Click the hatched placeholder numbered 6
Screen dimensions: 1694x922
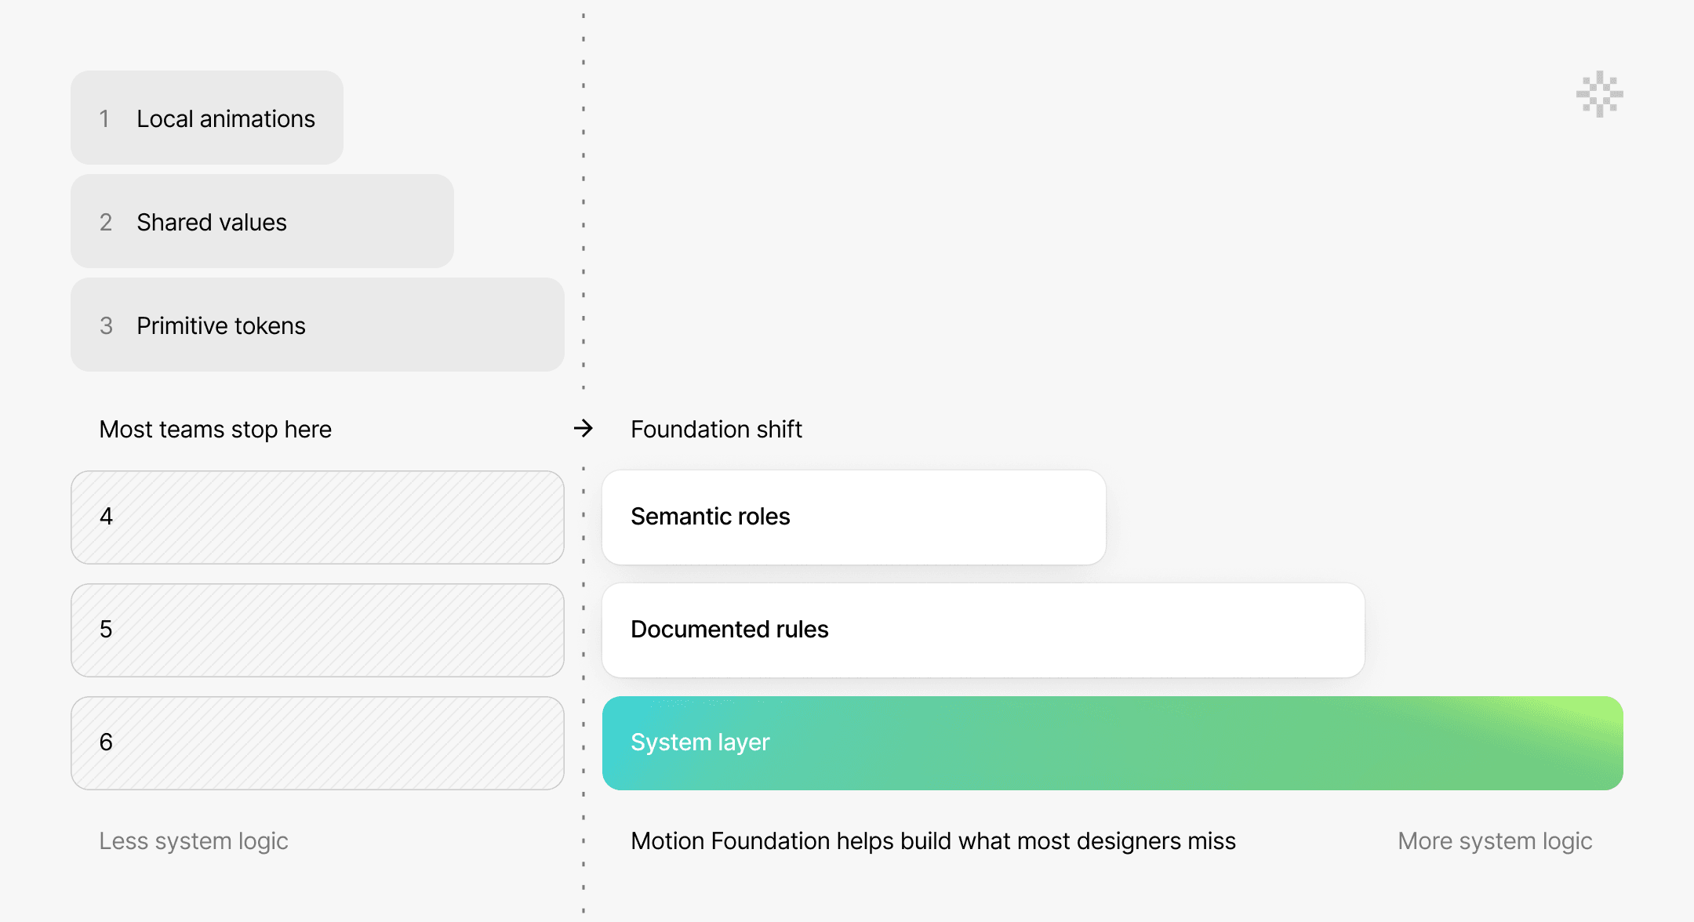[318, 743]
